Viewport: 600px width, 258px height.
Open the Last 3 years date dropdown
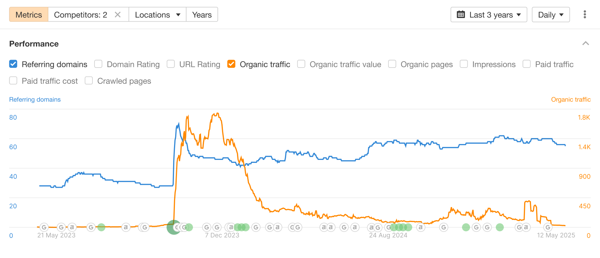coord(489,15)
